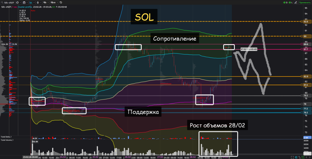The width and height of the screenshot is (312, 159).
Task: Click the reset refresh arrow icon
Action: click(x=61, y=3)
